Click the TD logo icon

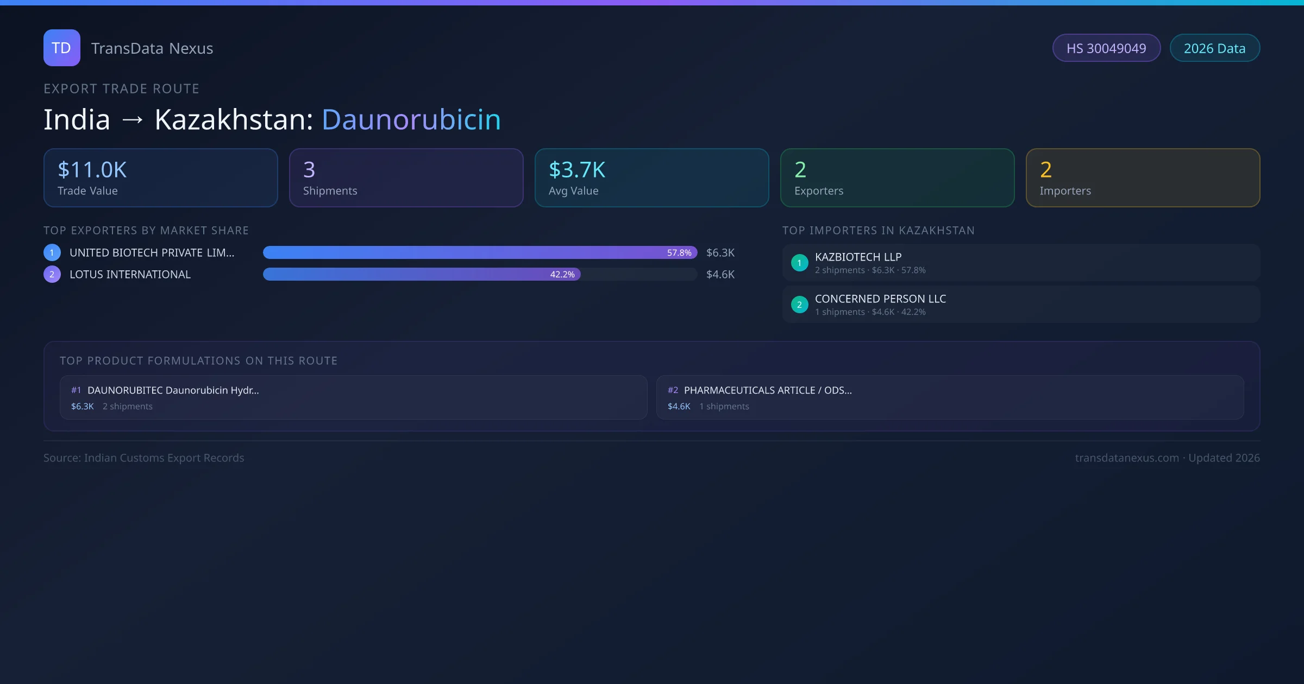[61, 48]
